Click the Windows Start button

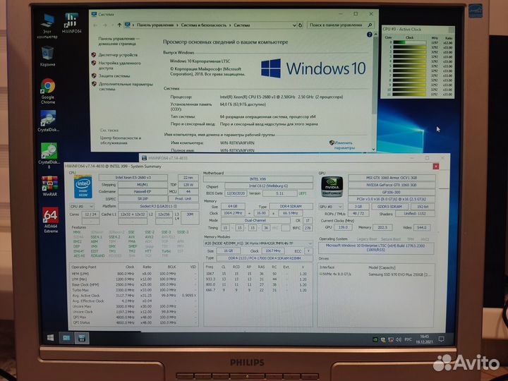coord(51,338)
